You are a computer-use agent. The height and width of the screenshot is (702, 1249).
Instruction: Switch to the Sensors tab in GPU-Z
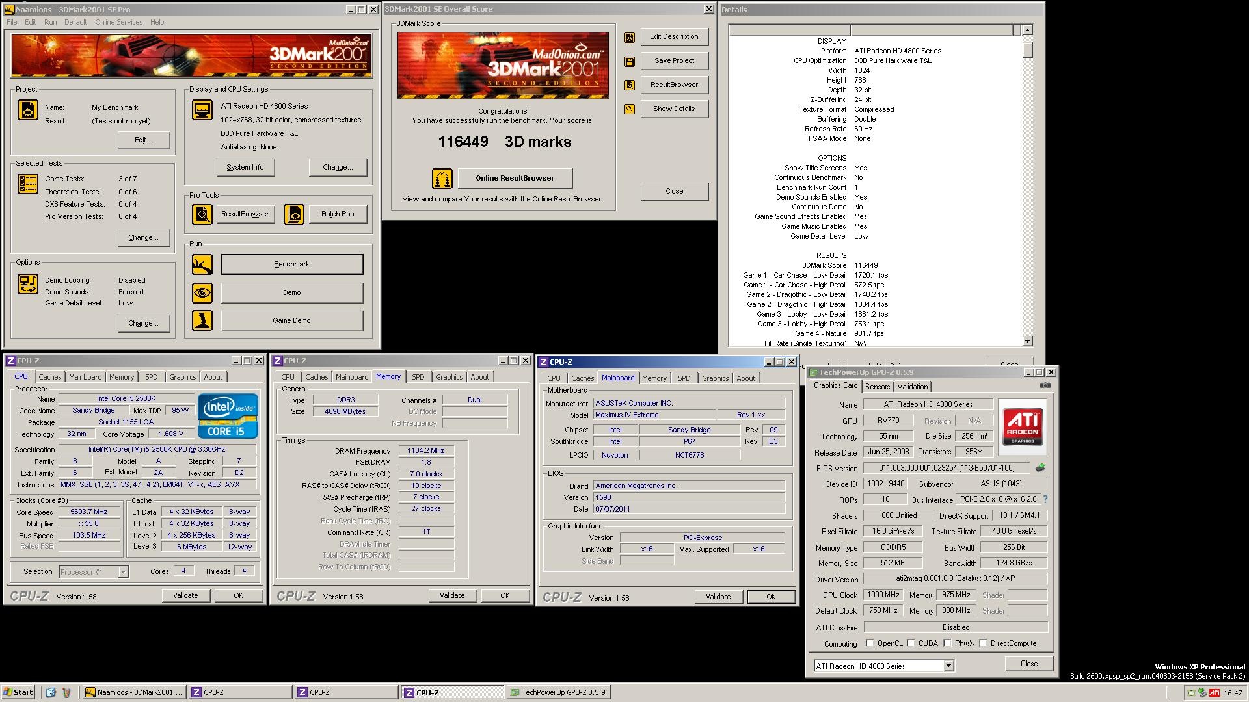877,387
